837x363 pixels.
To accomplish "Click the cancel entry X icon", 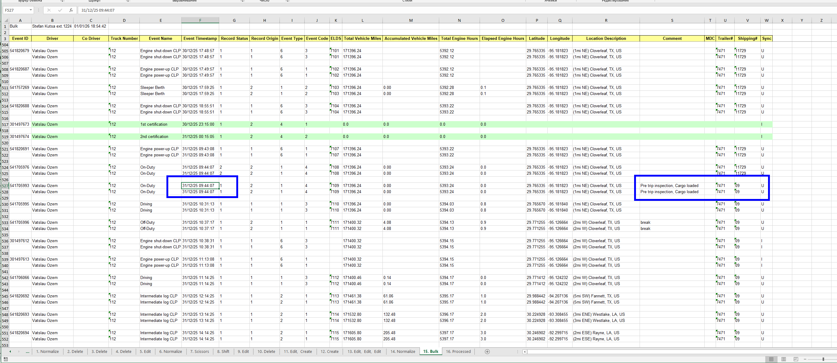I will coord(49,10).
